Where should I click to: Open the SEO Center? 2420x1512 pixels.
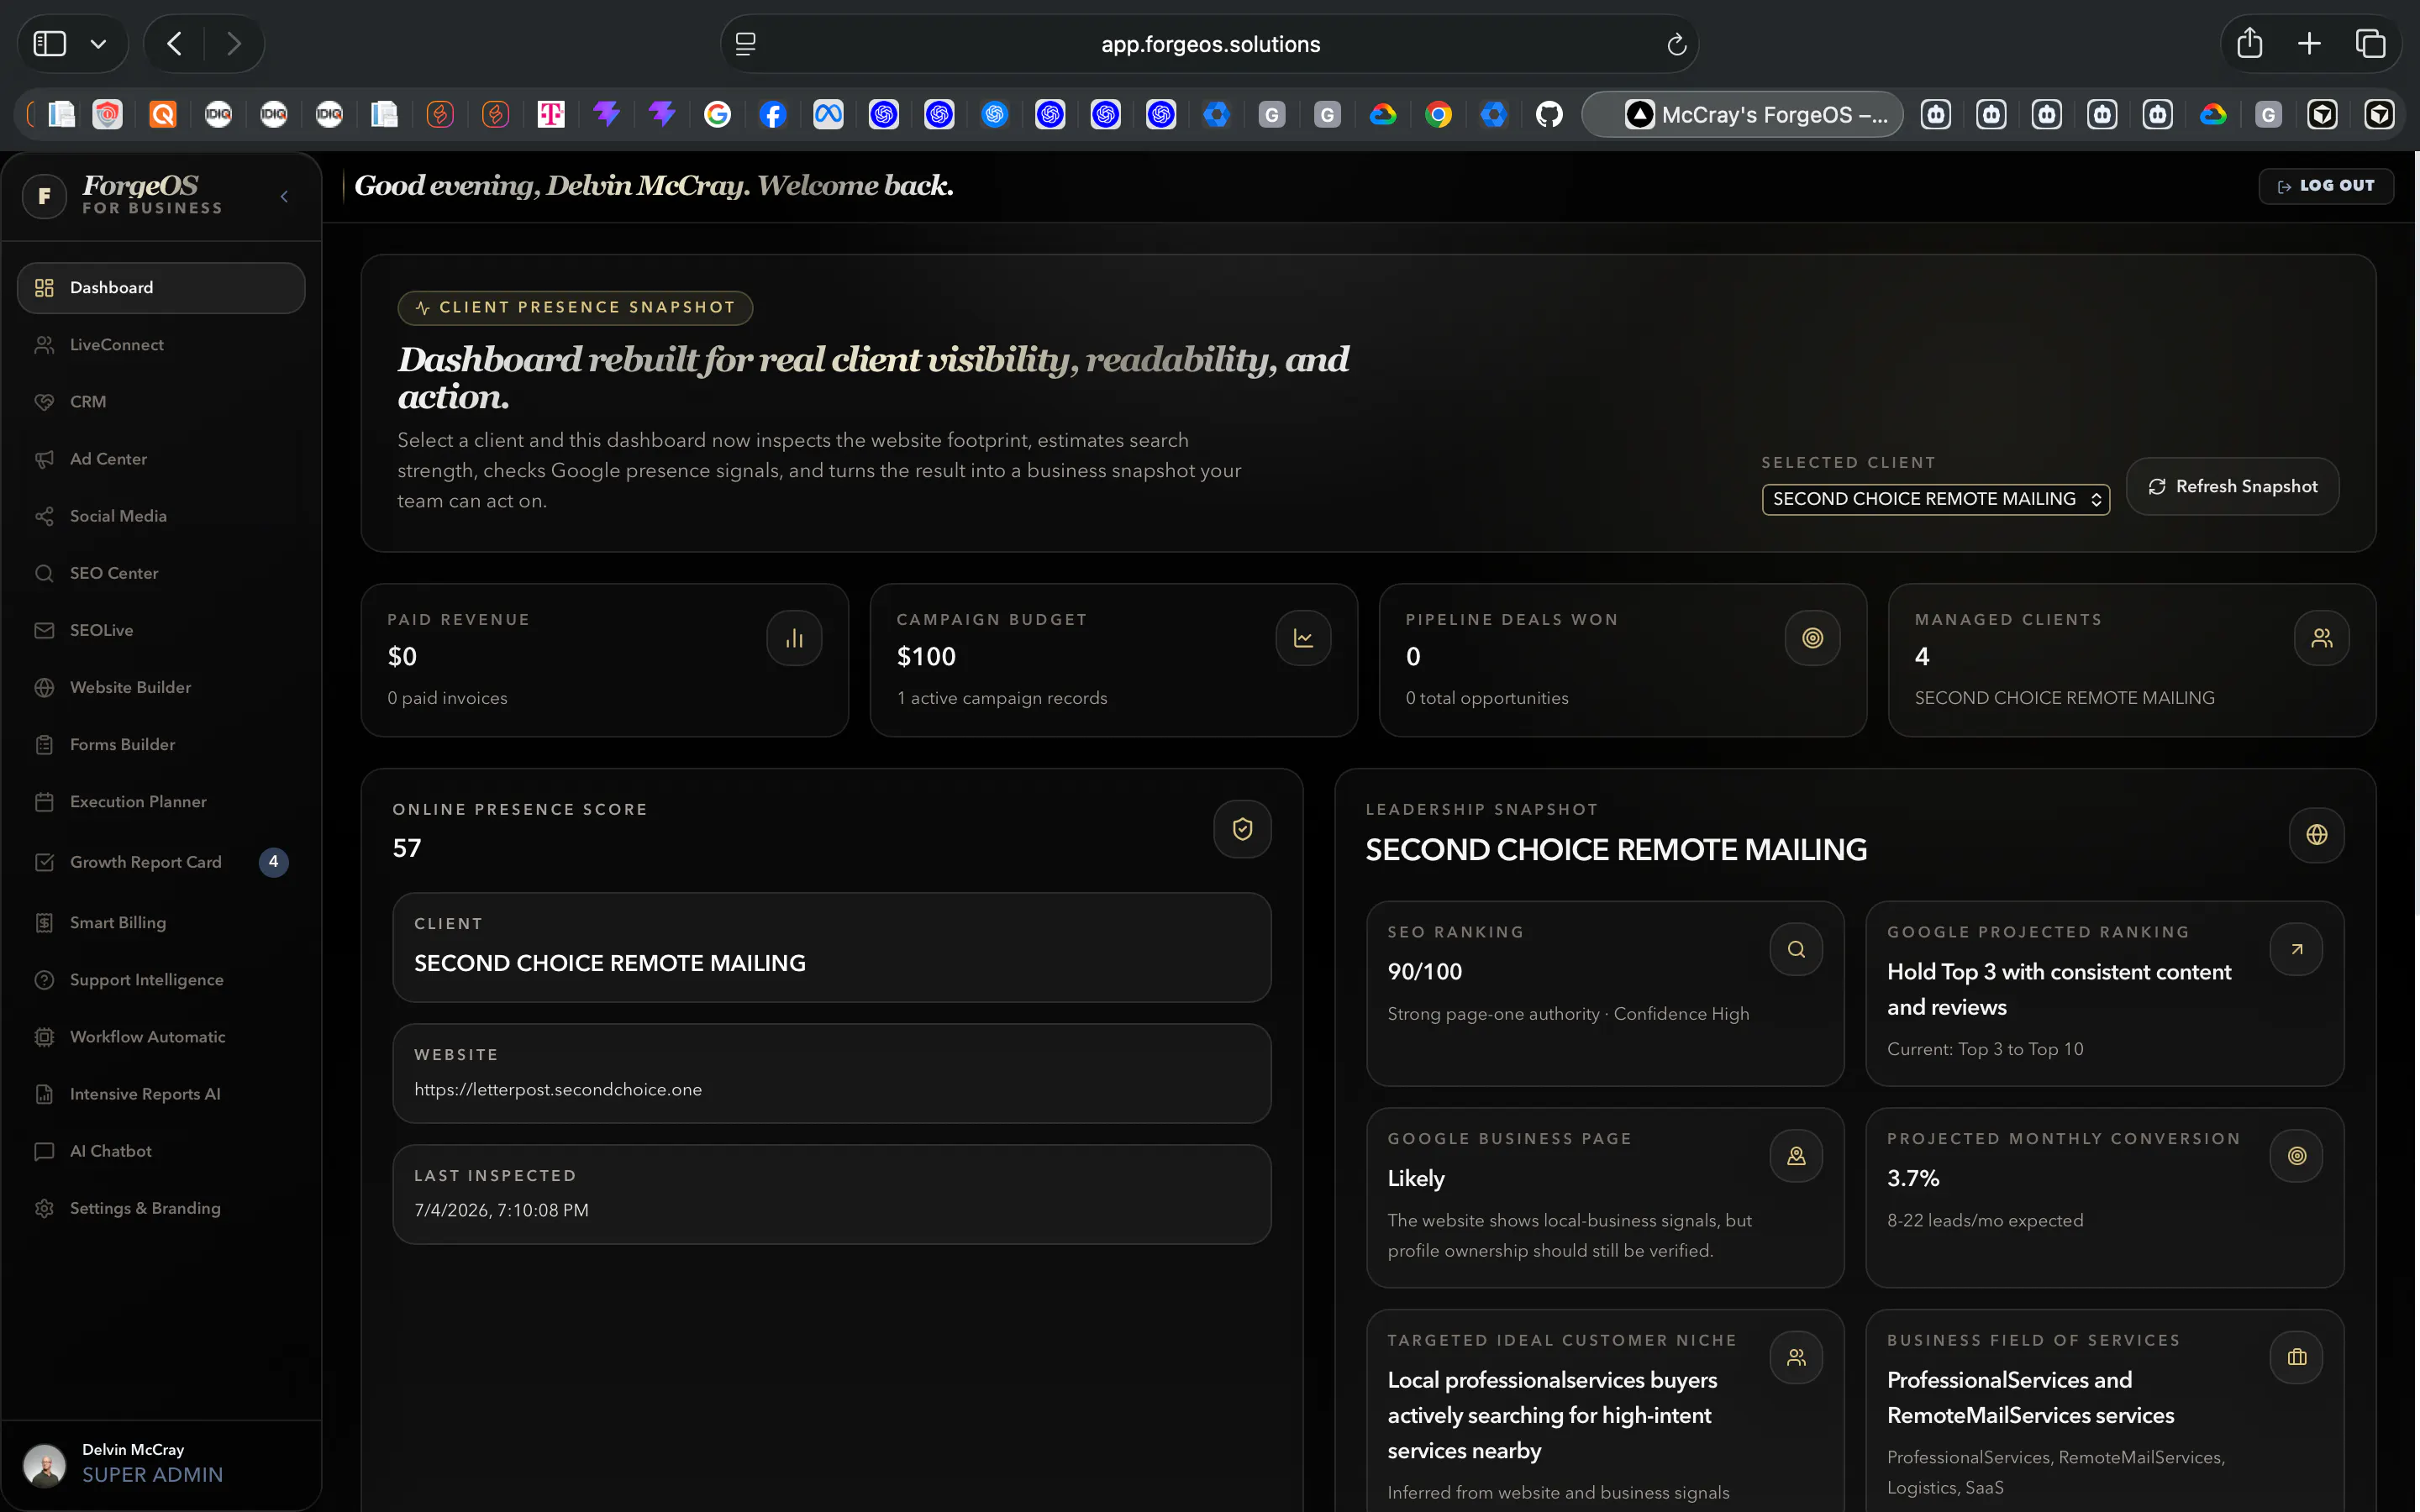click(x=161, y=573)
